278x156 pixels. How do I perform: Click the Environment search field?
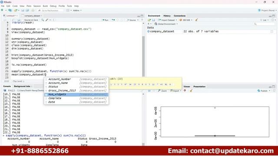coord(264,24)
